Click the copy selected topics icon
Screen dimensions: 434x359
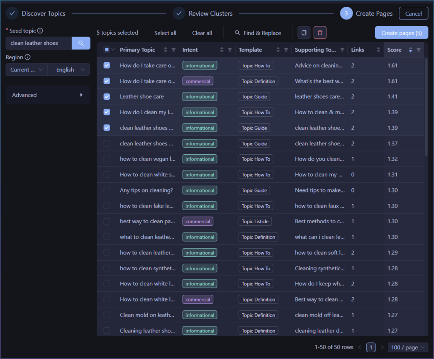click(303, 33)
